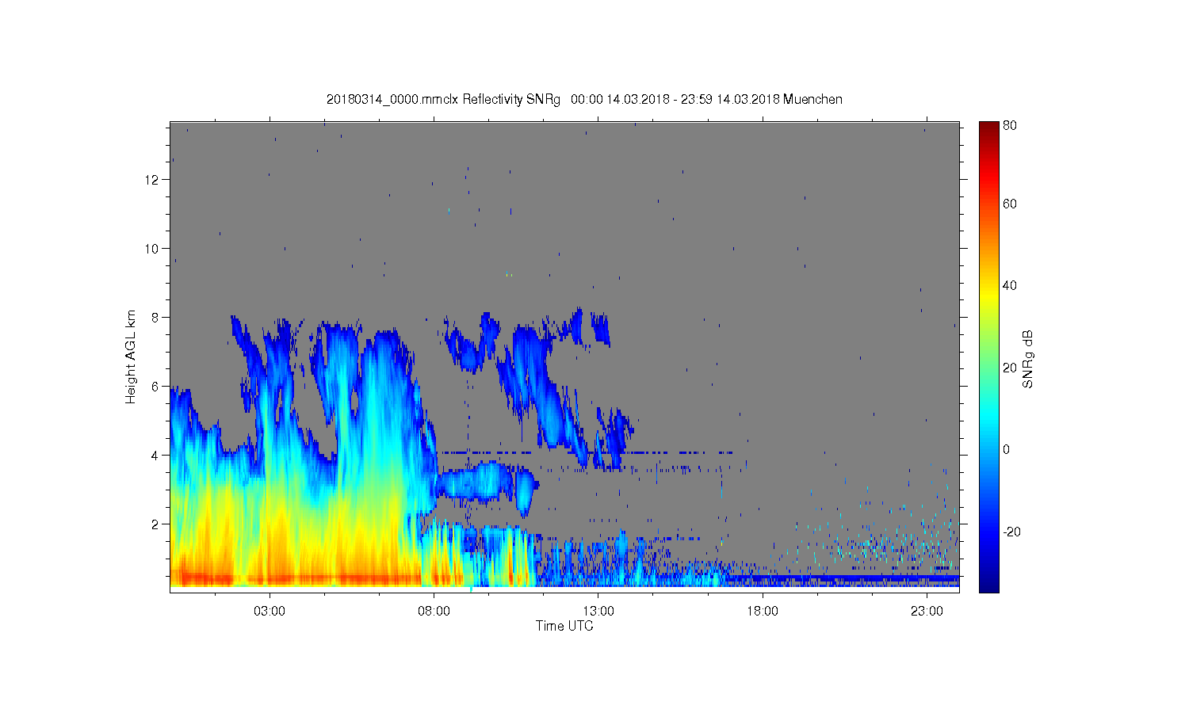Click the 13:00 time tick label
This screenshot has width=1189, height=713.
[x=598, y=611]
